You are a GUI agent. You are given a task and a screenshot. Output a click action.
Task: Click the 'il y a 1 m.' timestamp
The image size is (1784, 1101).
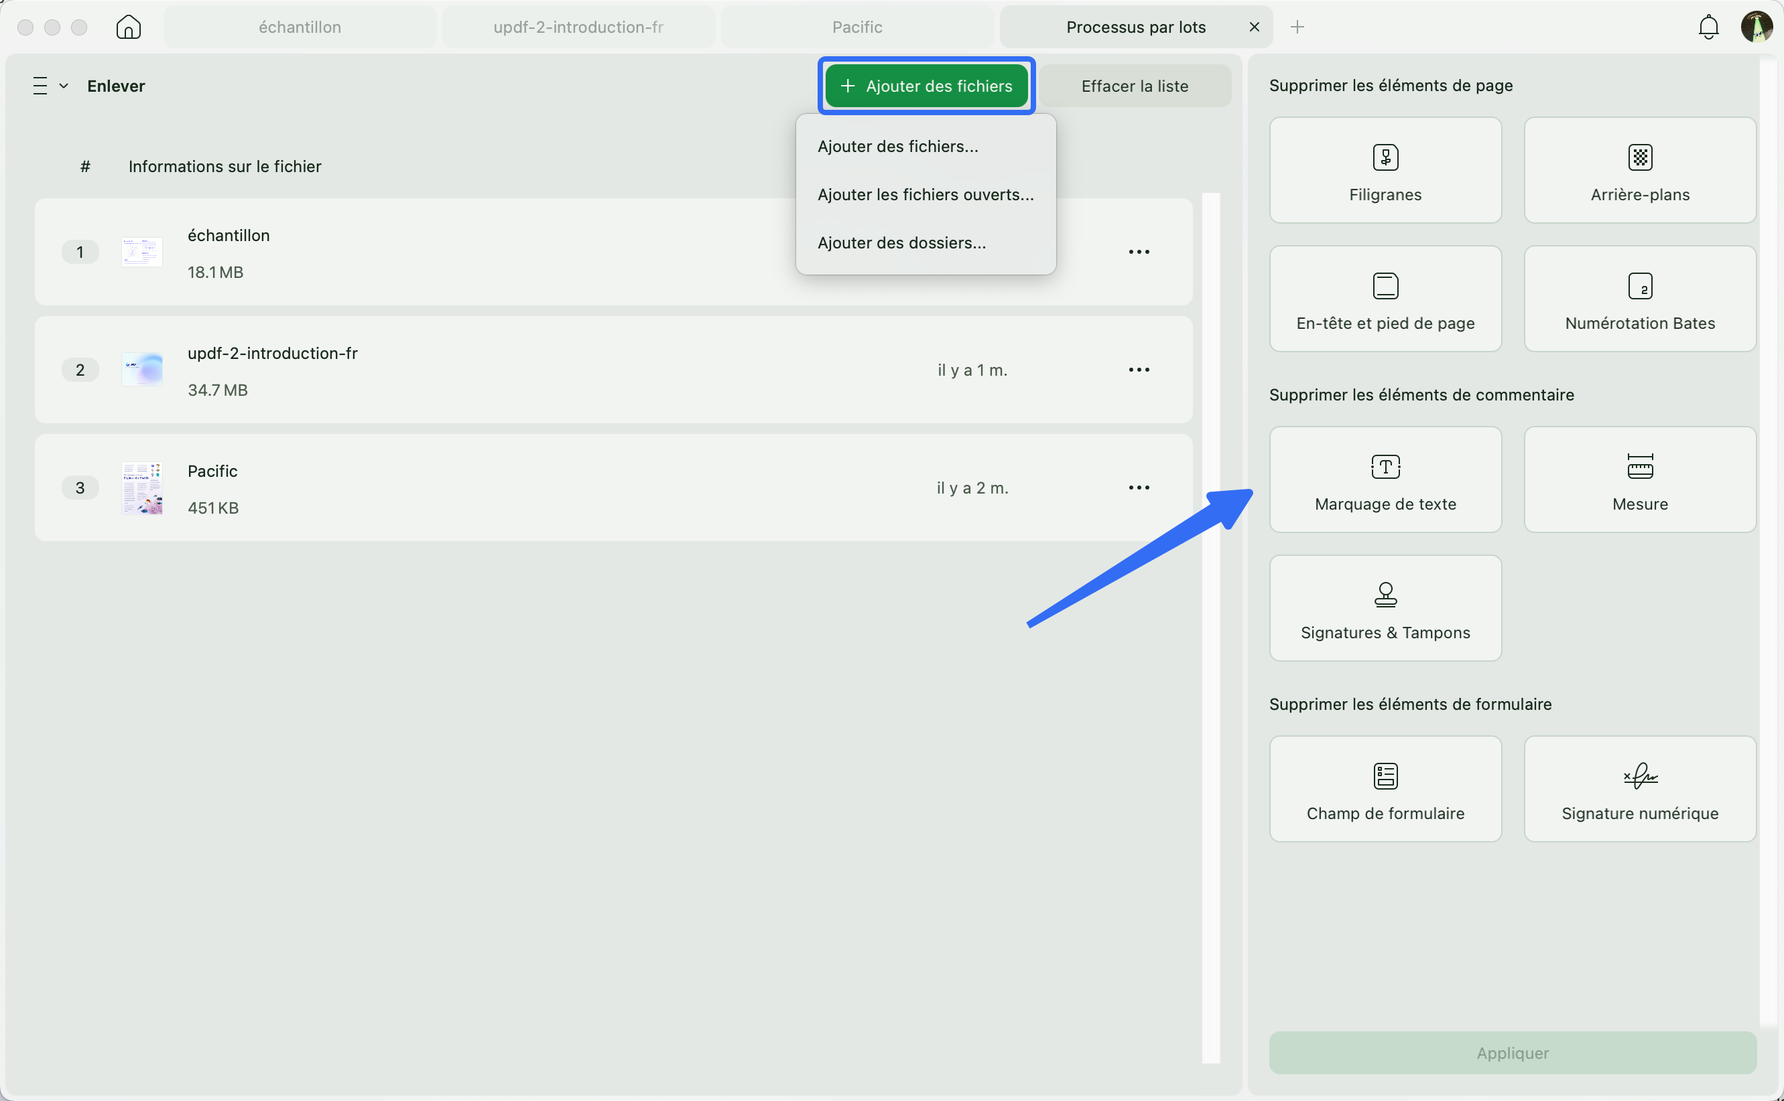972,370
